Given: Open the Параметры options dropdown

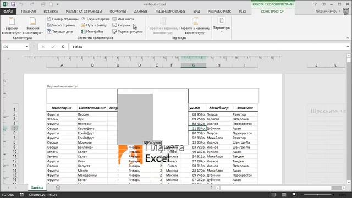Looking at the screenshot, I should click(222, 25).
